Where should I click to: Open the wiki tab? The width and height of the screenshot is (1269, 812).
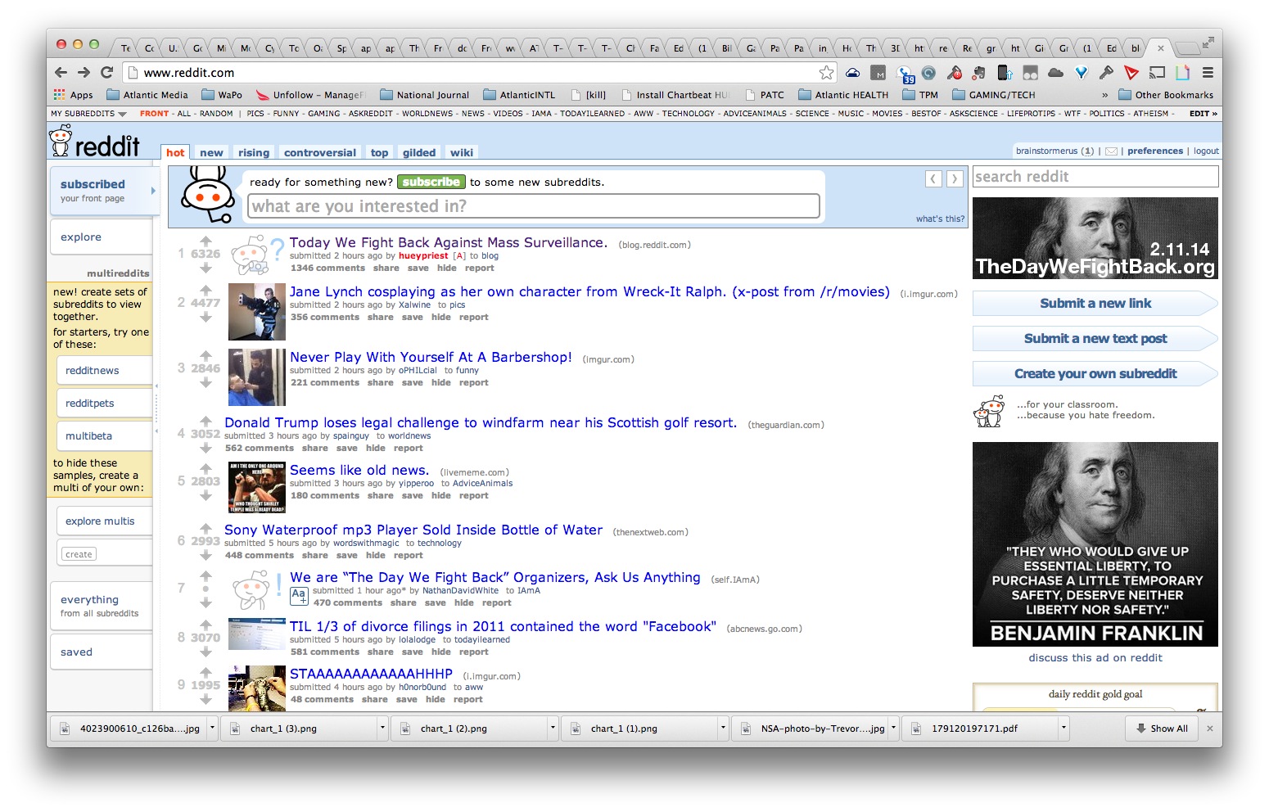(x=462, y=152)
